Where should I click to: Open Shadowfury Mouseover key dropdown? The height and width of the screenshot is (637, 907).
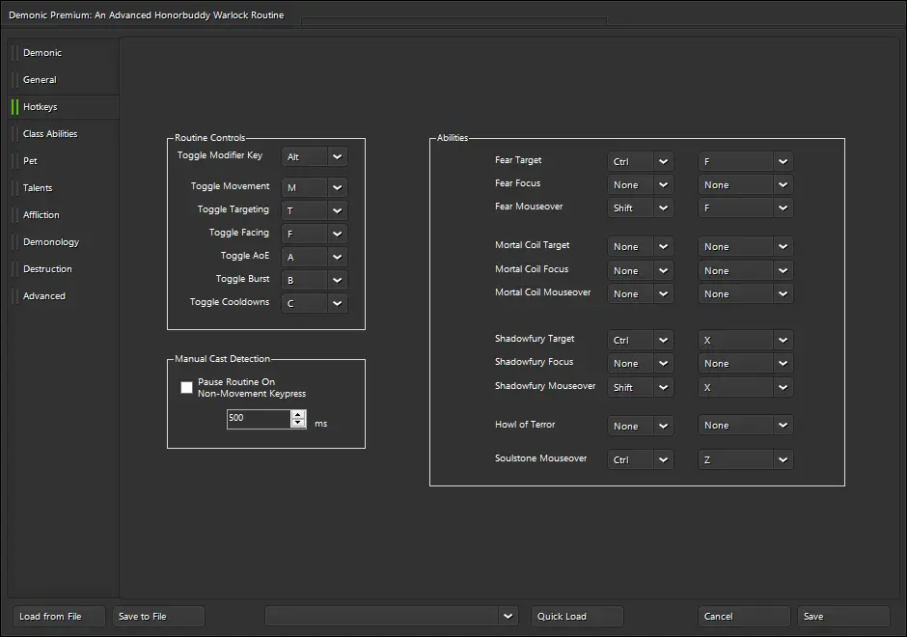coord(746,387)
